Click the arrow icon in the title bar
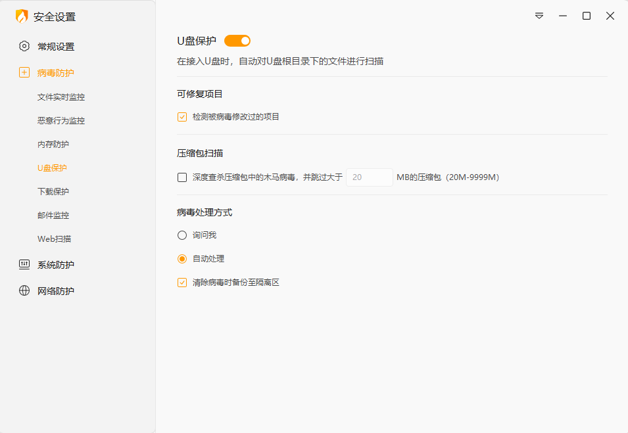The image size is (628, 433). [x=539, y=16]
